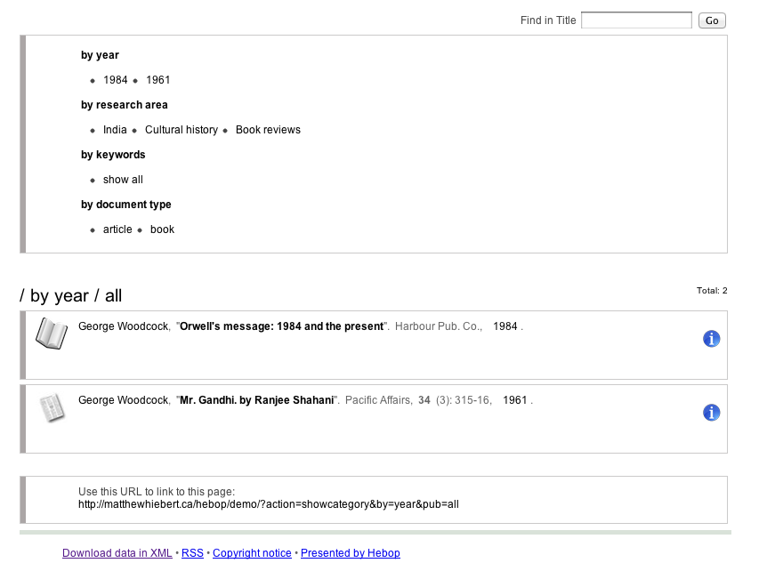Screen dimensions: 759x571
Task: Click the Presented by Hebop link
Action: (x=350, y=552)
